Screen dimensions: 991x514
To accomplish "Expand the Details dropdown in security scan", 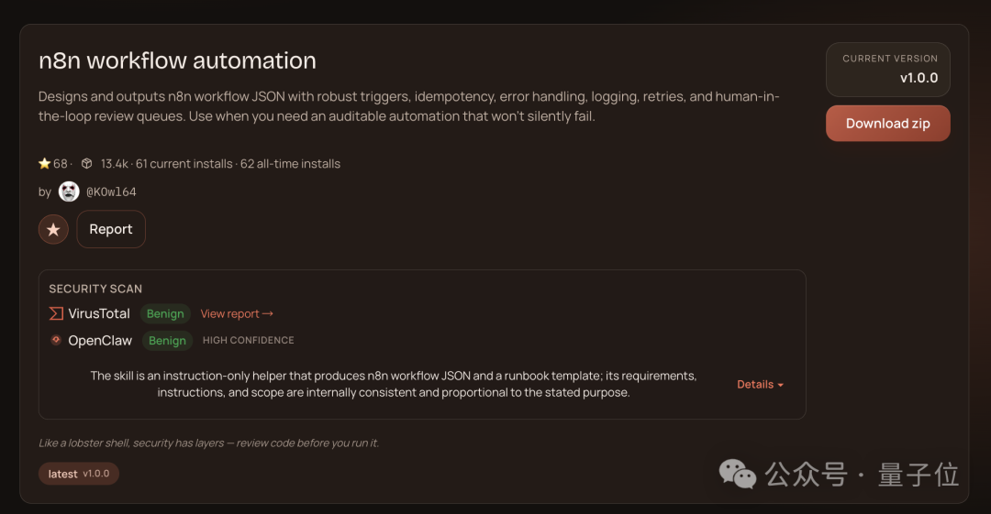I will (760, 385).
